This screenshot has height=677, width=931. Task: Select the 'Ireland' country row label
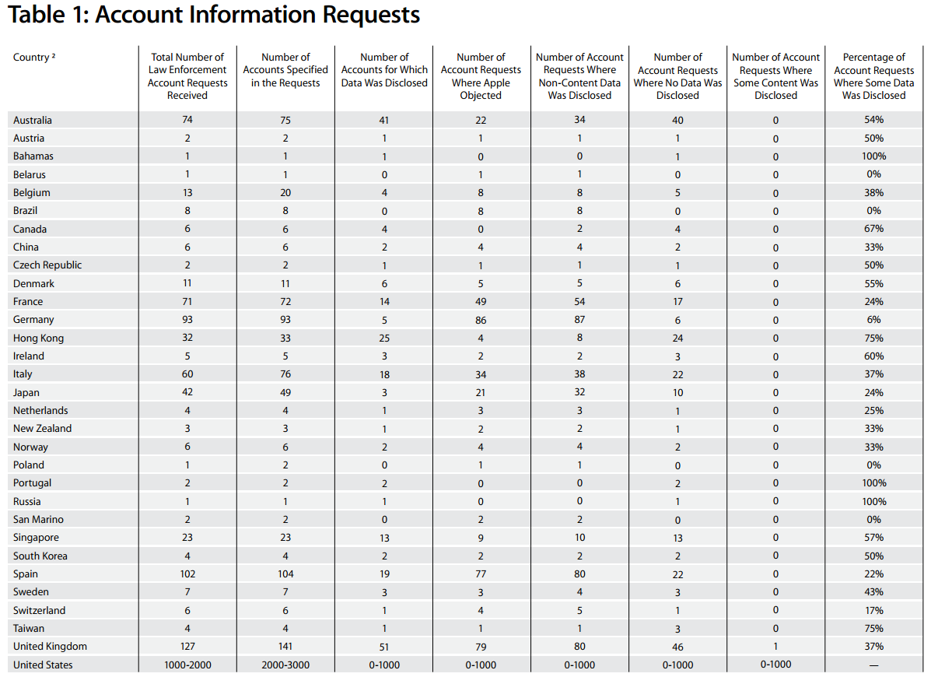coord(29,356)
